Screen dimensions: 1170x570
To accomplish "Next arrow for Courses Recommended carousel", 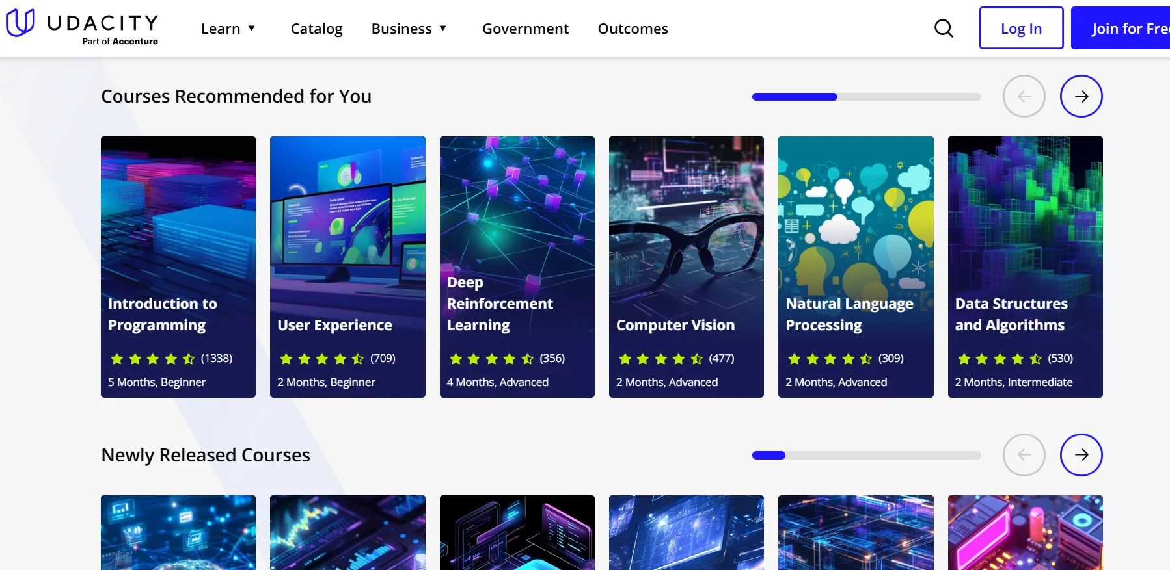I will pos(1081,96).
